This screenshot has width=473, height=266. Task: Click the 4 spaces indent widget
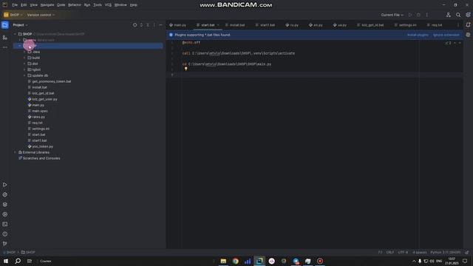pos(419,253)
